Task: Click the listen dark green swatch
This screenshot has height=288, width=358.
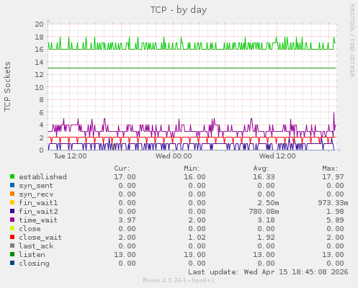Action: pyautogui.click(x=12, y=254)
